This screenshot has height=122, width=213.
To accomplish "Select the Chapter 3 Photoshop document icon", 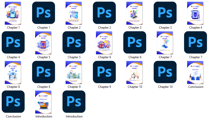I will tap(165, 13).
